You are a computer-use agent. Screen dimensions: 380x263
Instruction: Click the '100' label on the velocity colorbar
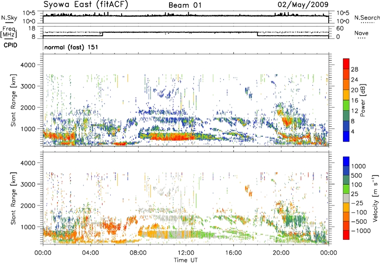[357, 185]
